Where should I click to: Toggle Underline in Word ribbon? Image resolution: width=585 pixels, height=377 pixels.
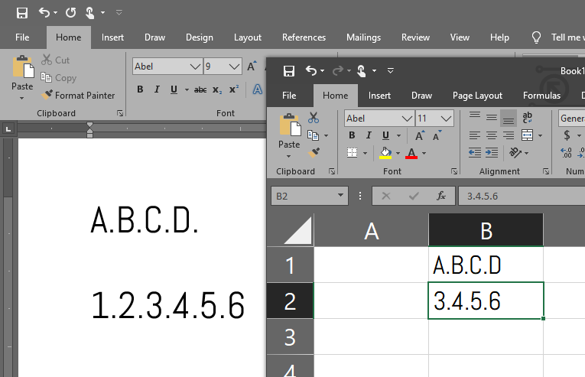point(174,89)
